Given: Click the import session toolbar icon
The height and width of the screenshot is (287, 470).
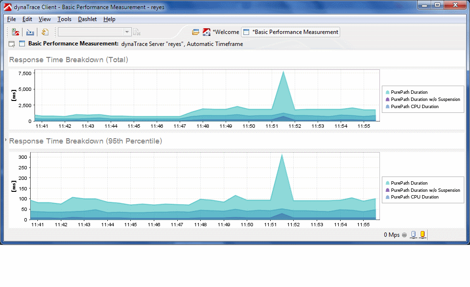Looking at the screenshot, I should click(x=30, y=32).
